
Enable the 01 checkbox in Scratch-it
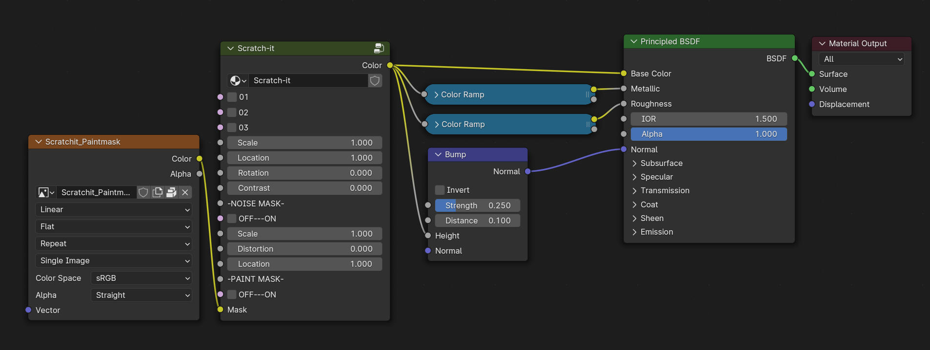coord(232,97)
